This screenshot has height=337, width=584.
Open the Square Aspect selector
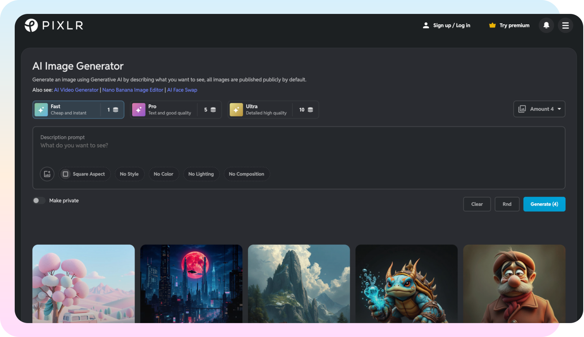84,174
